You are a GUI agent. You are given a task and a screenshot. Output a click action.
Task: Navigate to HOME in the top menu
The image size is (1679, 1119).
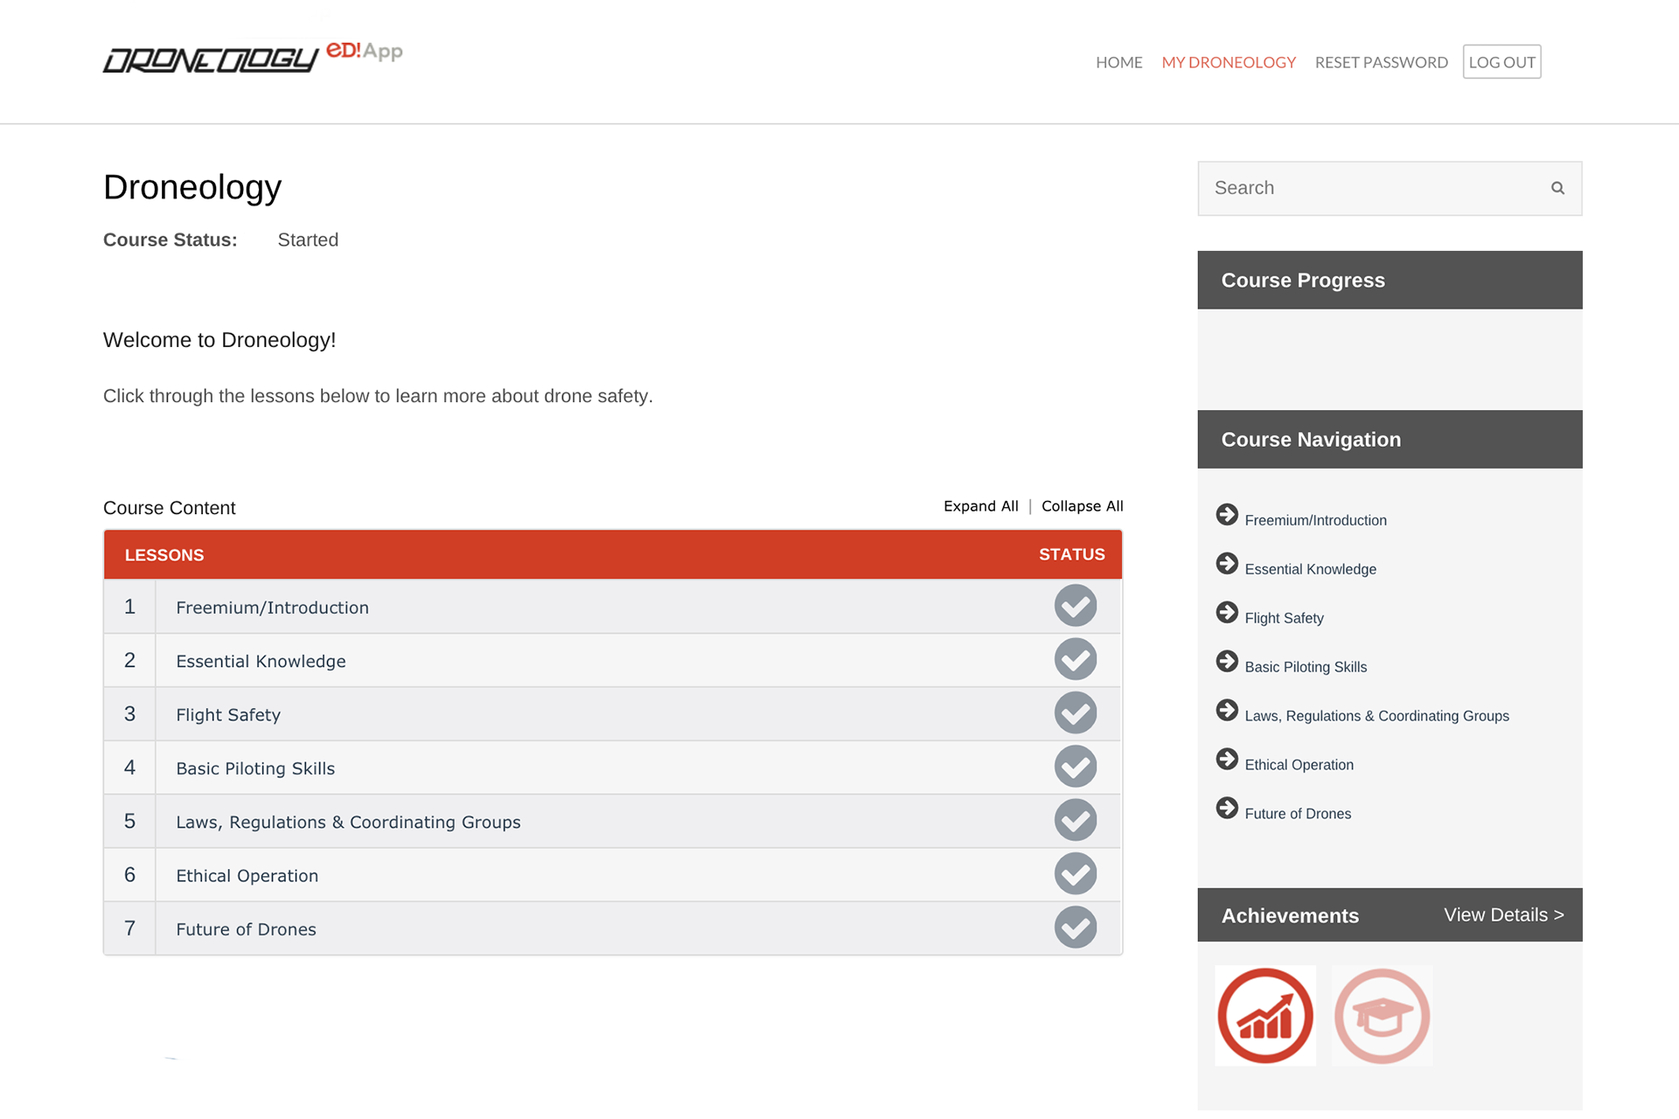(x=1119, y=61)
